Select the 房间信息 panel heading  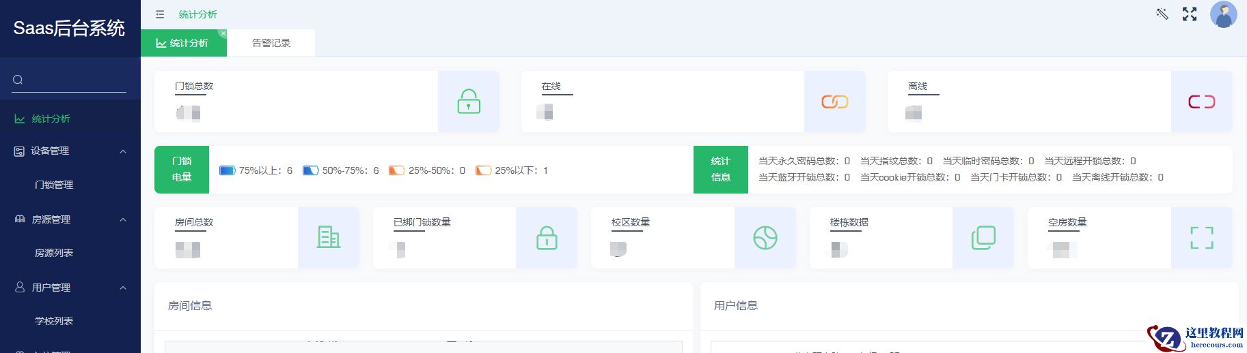coord(190,306)
